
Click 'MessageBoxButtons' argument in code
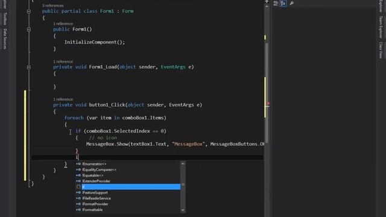pyautogui.click(x=233, y=144)
